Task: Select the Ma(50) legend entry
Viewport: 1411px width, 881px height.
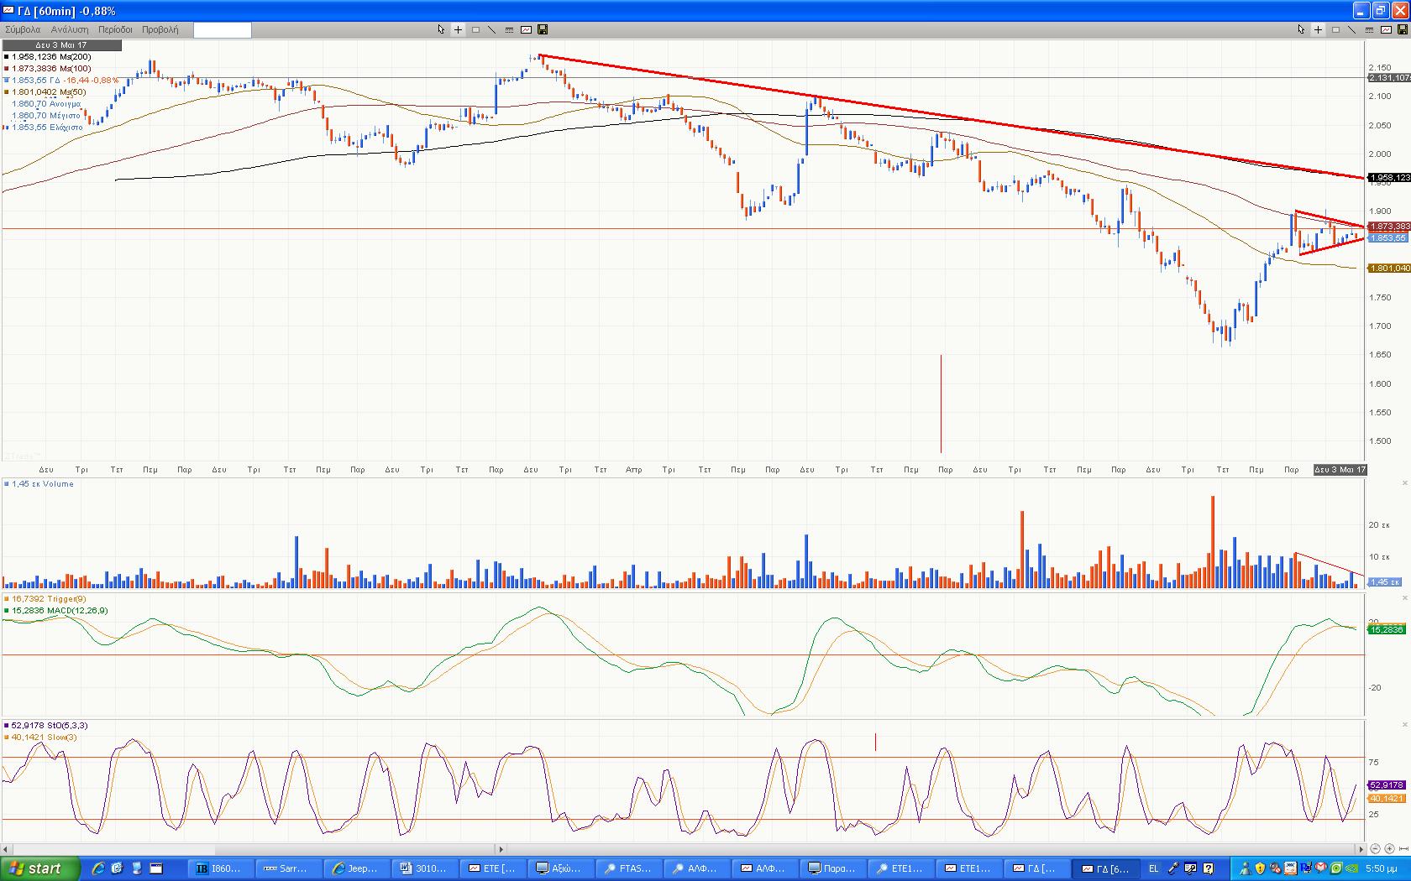Action: tap(45, 92)
